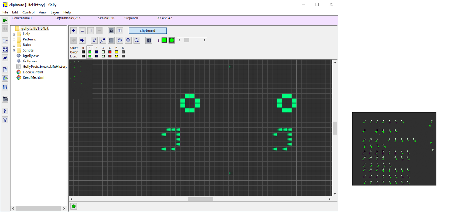Select state 2 dark blue color swatch
The width and height of the screenshot is (465, 212).
[96, 52]
